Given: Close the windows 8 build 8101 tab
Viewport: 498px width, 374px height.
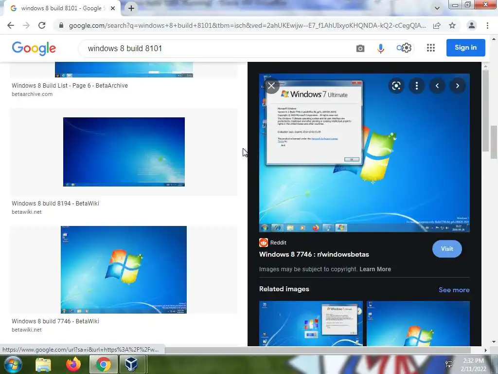Looking at the screenshot, I should [113, 8].
